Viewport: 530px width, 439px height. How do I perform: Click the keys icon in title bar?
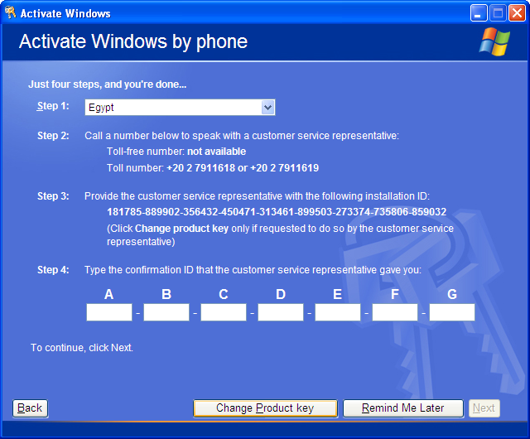pyautogui.click(x=10, y=12)
